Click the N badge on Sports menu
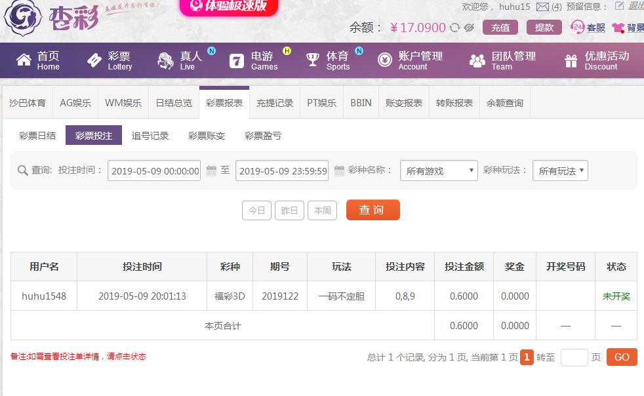The image size is (644, 396). pos(359,51)
